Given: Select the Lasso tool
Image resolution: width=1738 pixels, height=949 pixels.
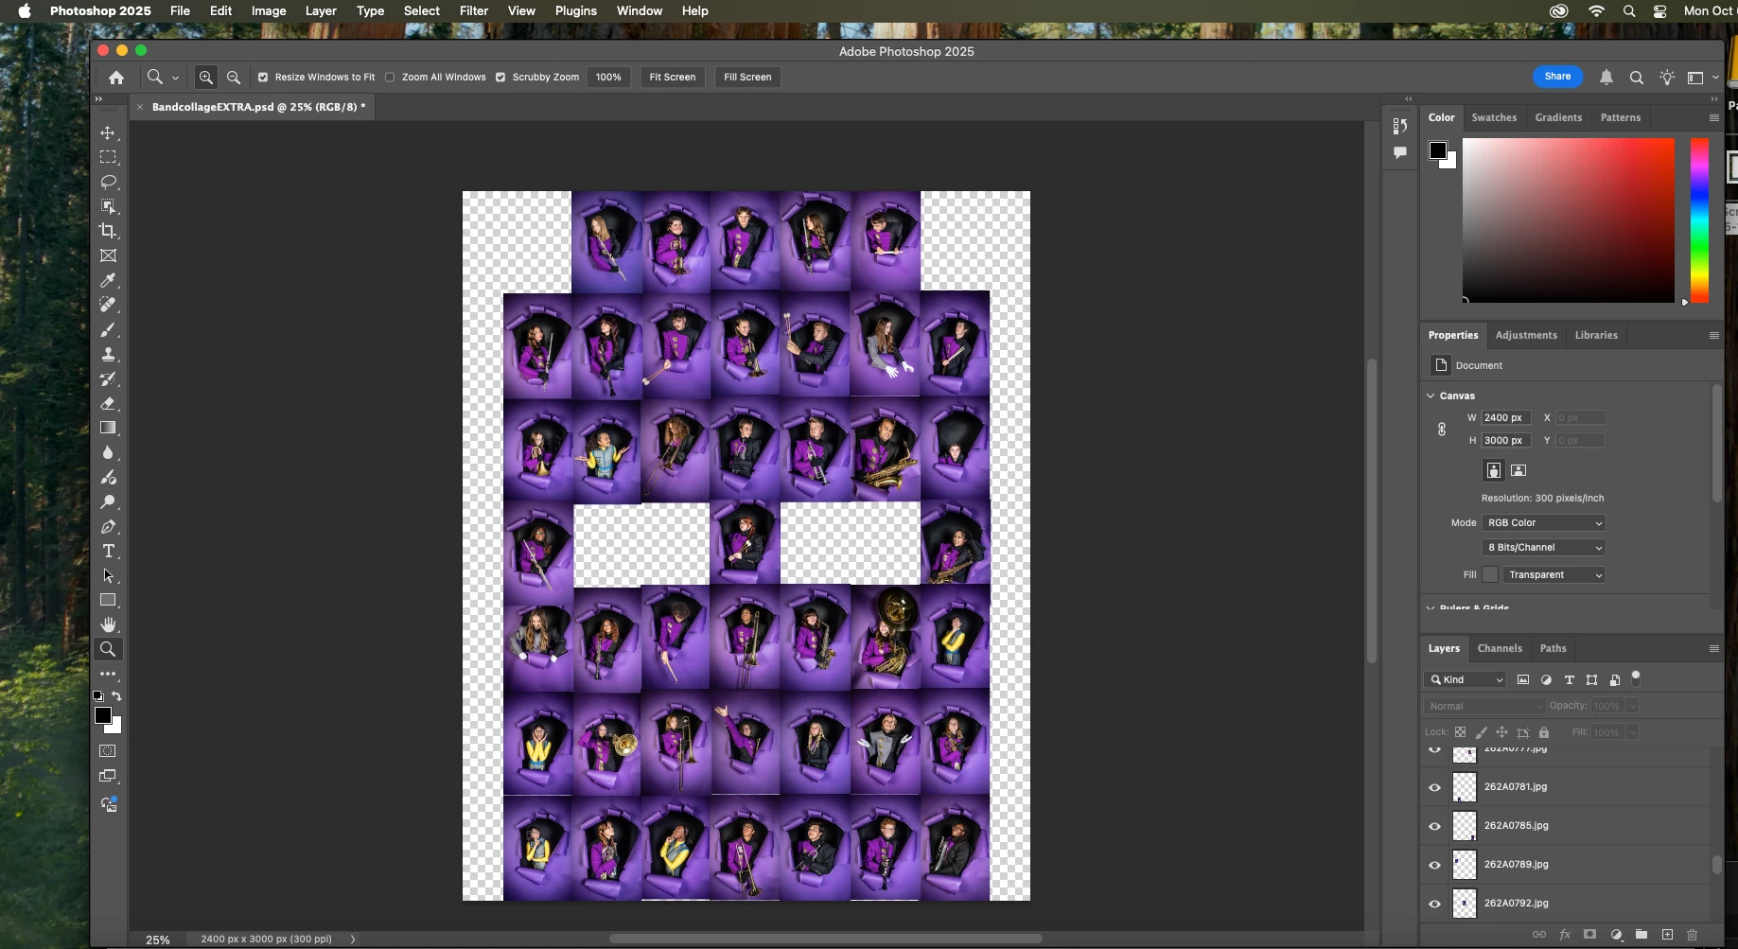Looking at the screenshot, I should pyautogui.click(x=108, y=182).
